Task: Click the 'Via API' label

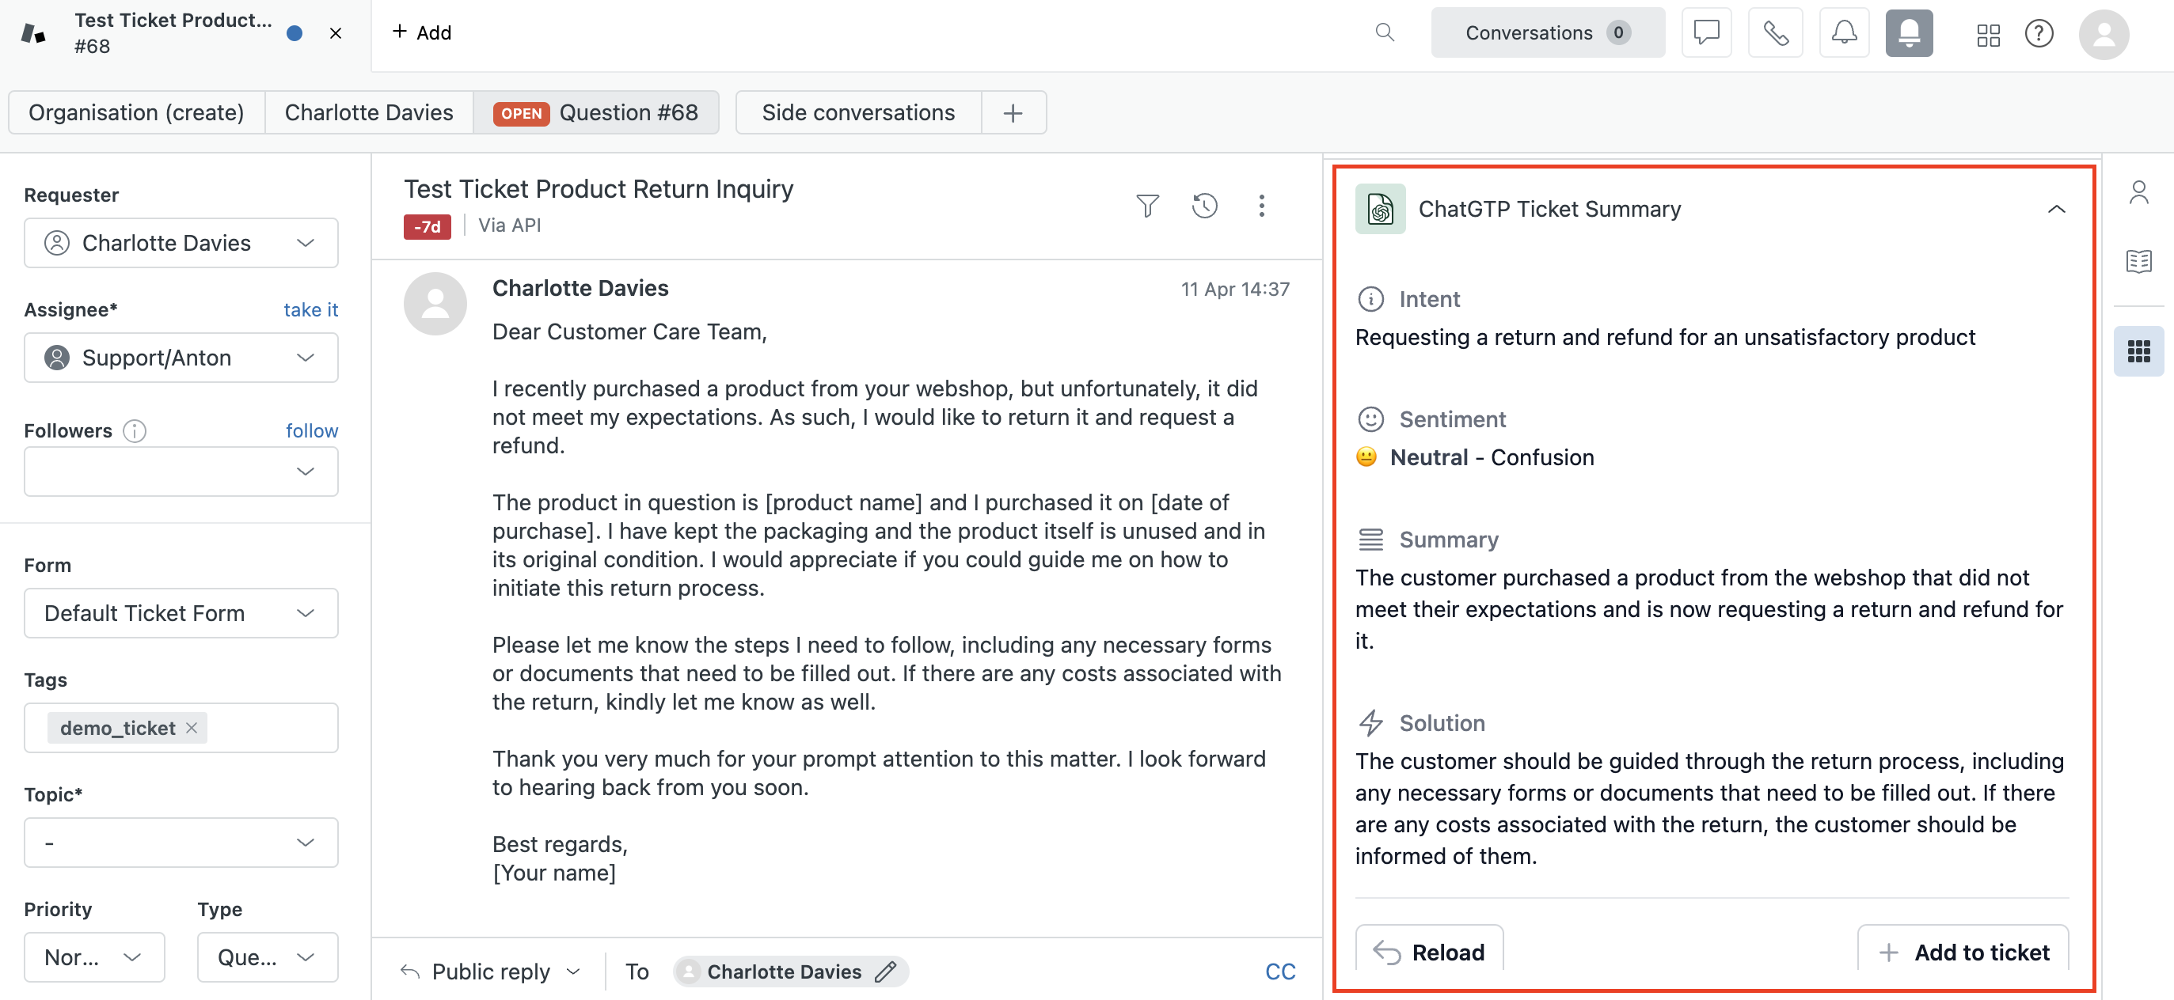Action: 510,225
